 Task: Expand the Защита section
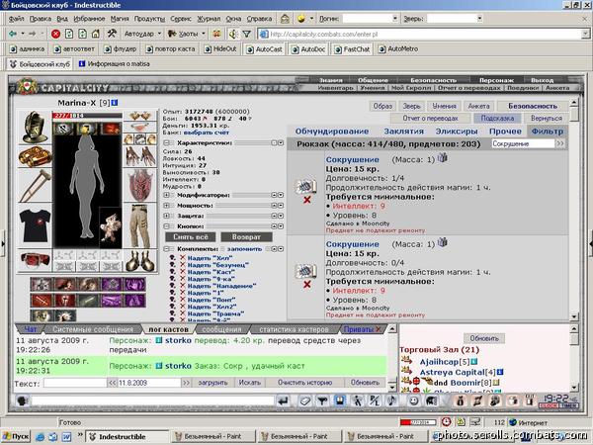pos(166,216)
